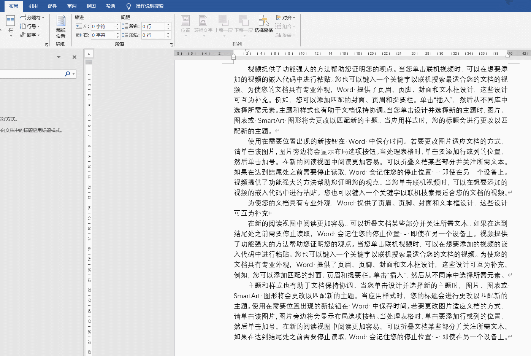Decrease the left indent 左 with the down arrow

[x=117, y=28]
